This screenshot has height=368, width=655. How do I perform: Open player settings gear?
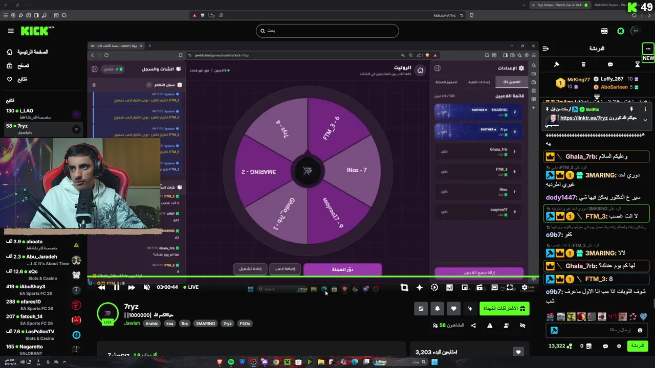[x=525, y=288]
